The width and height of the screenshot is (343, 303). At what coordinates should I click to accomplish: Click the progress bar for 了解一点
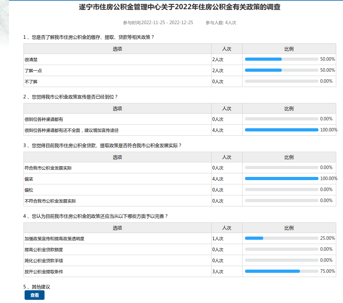[x=281, y=70]
